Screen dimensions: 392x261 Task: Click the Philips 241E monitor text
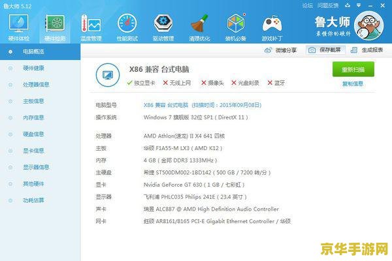(195, 197)
